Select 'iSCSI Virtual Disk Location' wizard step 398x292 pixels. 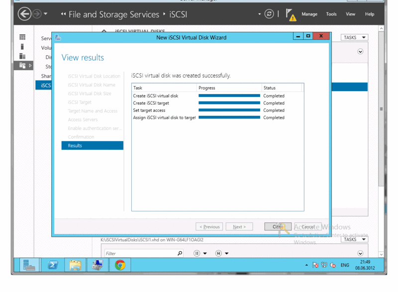94,76
